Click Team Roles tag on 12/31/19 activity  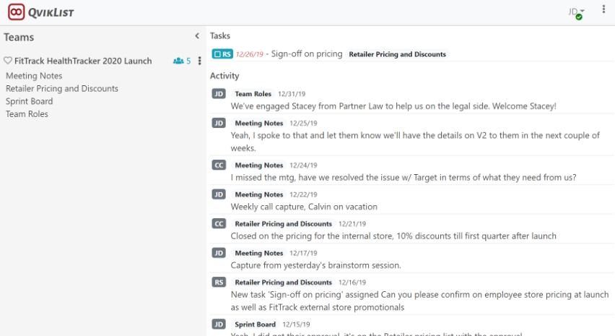253,94
